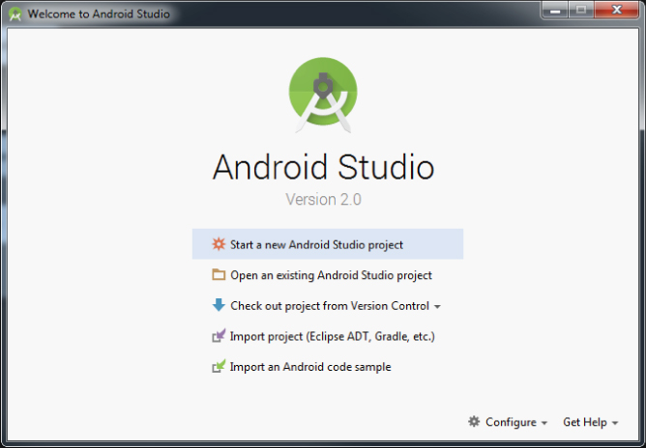Screen dimensions: 646x448
Task: Import an Android code sample
Action: tap(328, 367)
